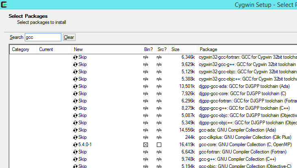Cycle version icon for djgpp-gcc-g++
This screenshot has width=297, height=168.
pyautogui.click(x=76, y=108)
